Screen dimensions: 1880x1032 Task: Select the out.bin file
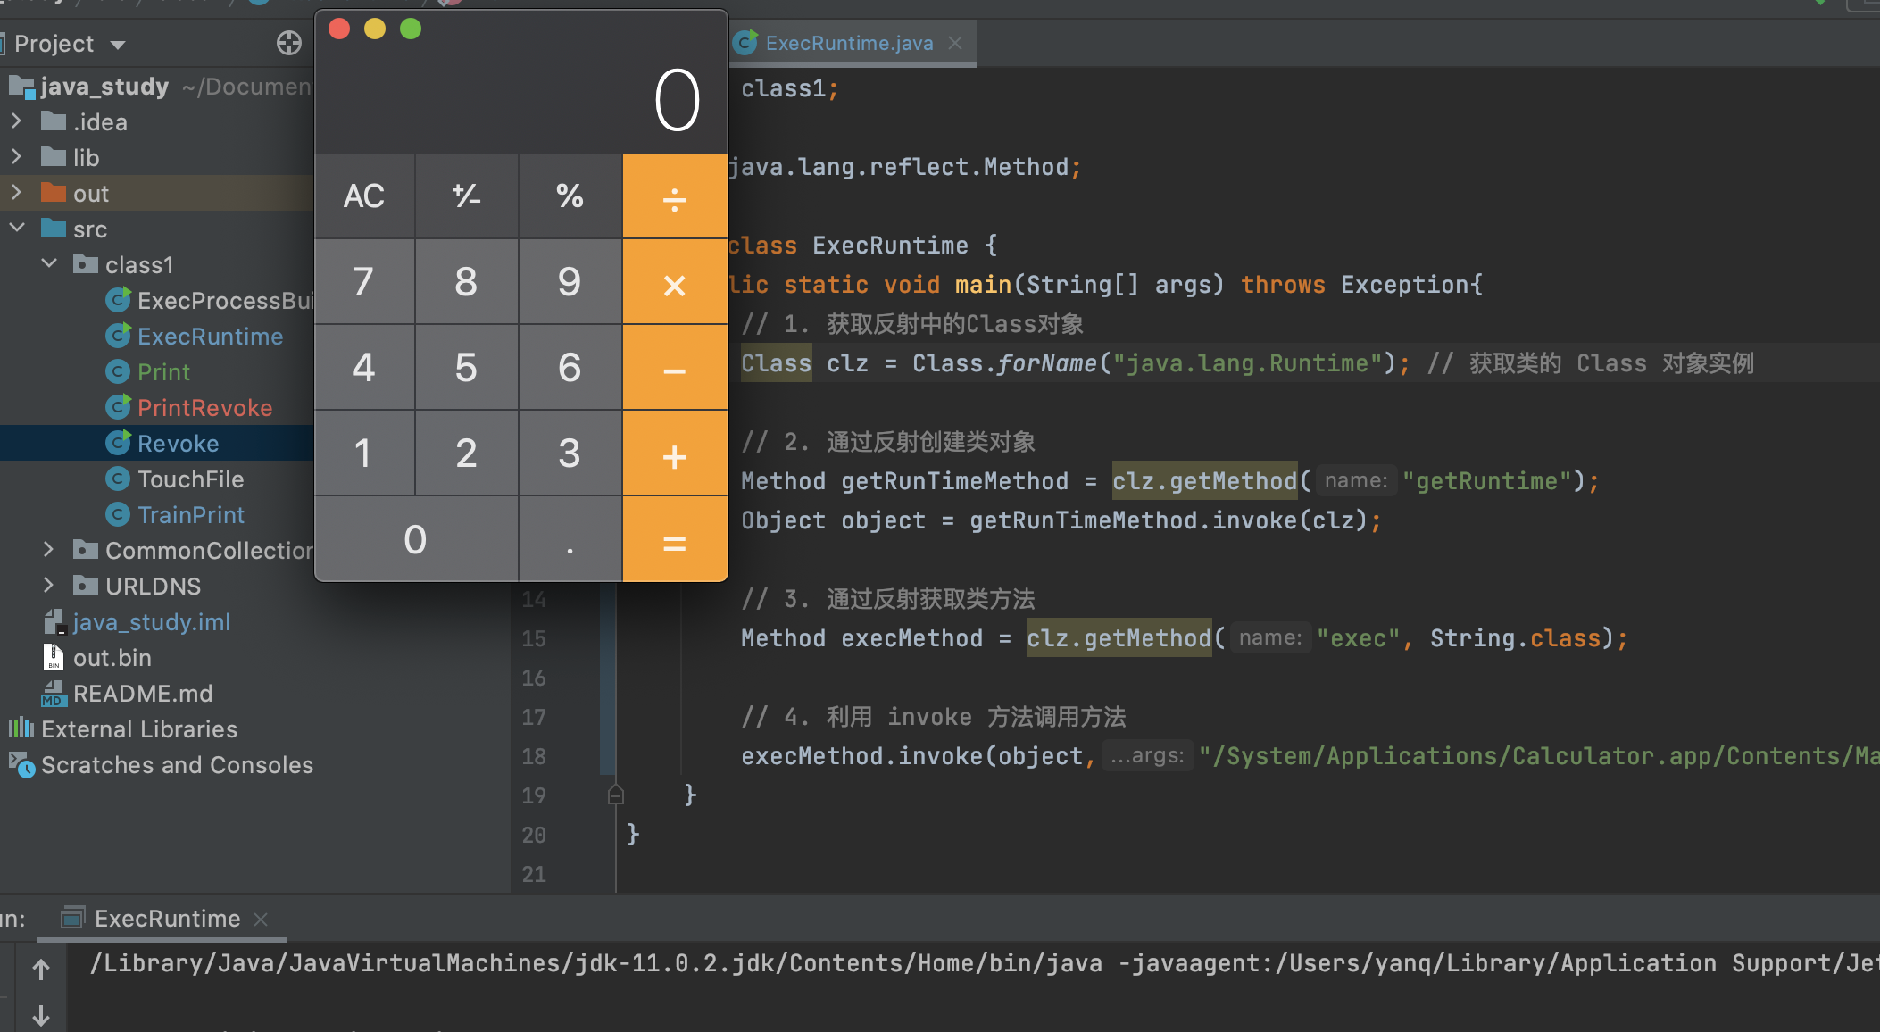pos(112,658)
